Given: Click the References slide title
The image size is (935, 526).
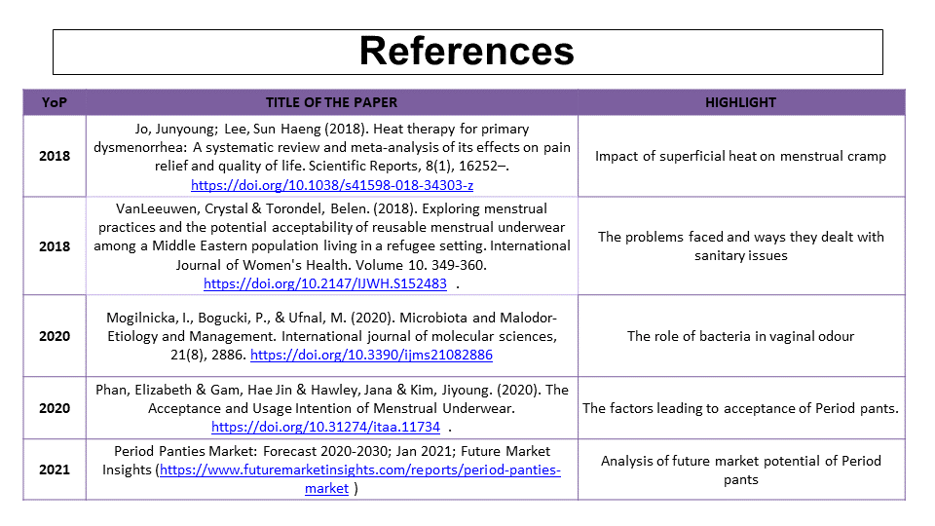Looking at the screenshot, I should [467, 52].
